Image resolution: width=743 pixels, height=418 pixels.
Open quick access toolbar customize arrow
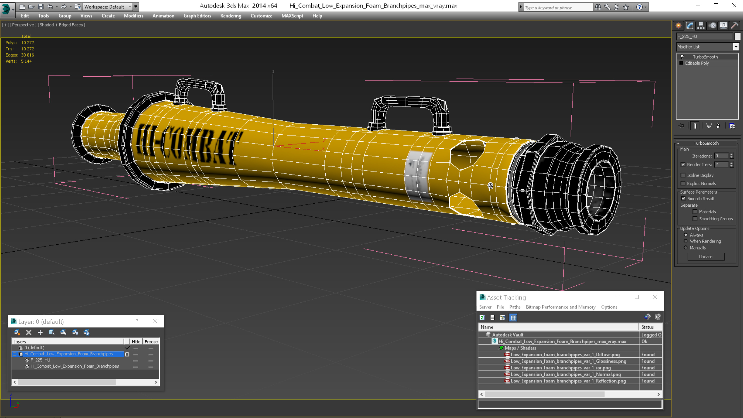pyautogui.click(x=136, y=6)
